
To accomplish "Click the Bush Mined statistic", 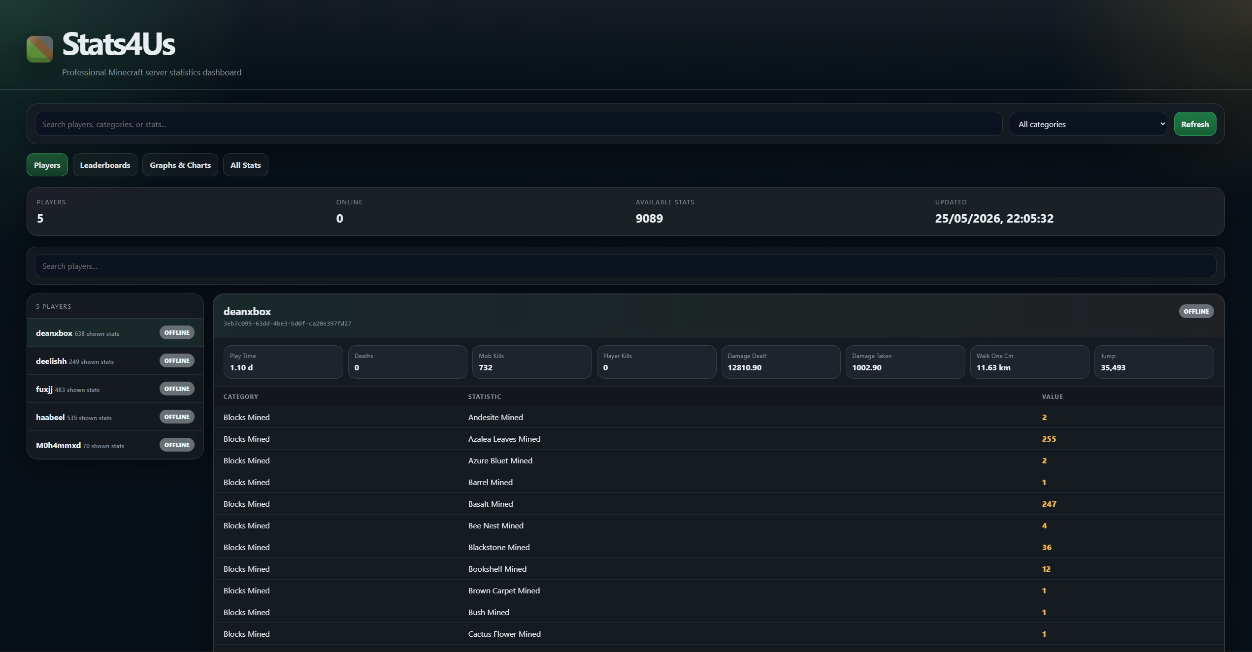I will [489, 612].
